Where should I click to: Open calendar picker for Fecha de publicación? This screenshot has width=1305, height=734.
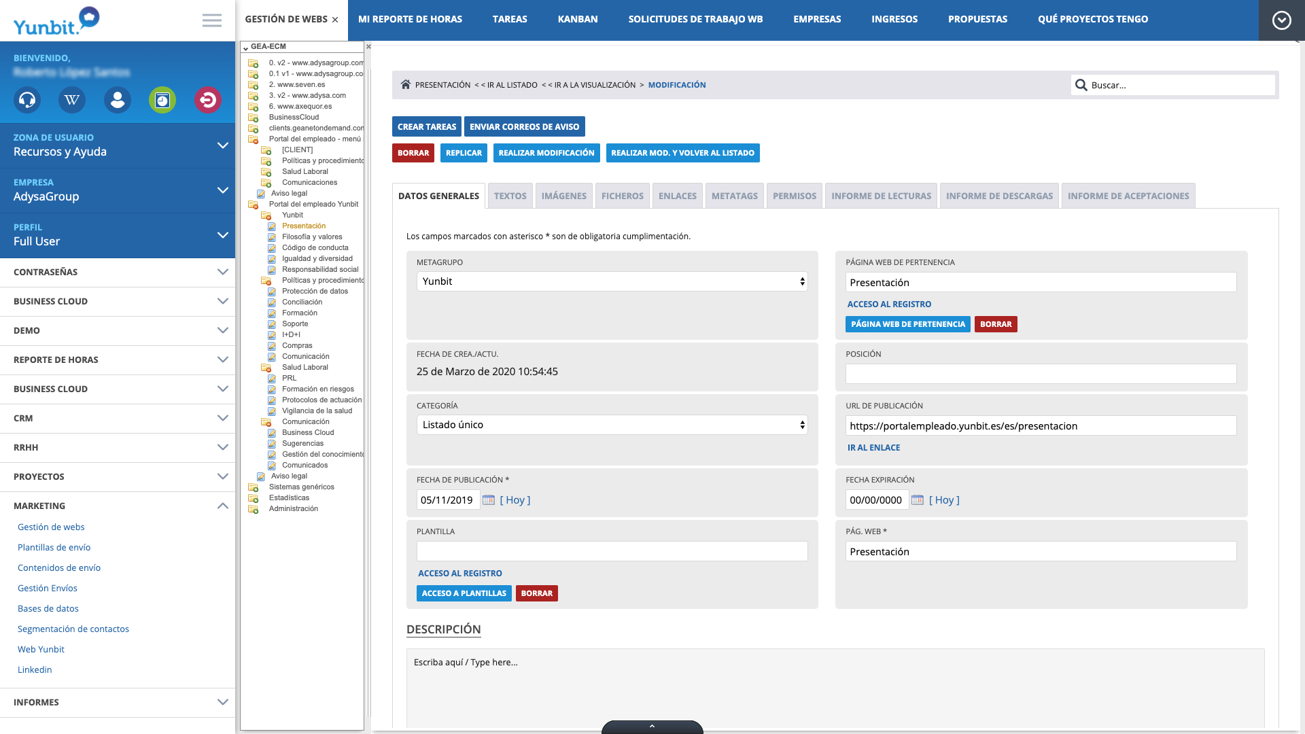point(489,500)
